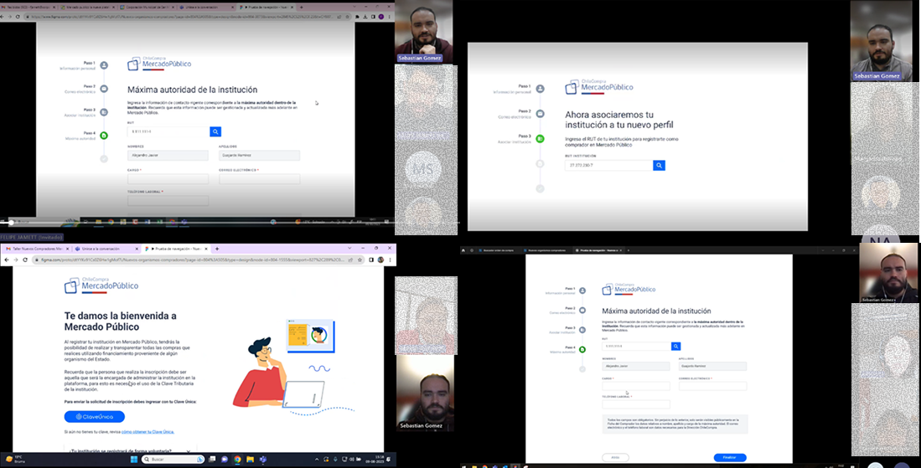Open File Explorer from the Windows taskbar
Viewport: 921px width, 468px height.
point(250,459)
